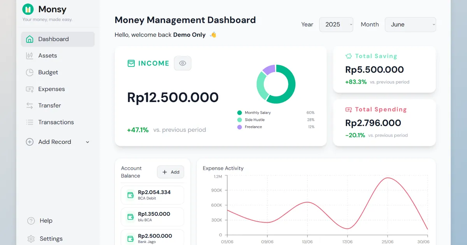Open the Month dropdown showing June
Viewport: 467px width, 245px height.
point(410,24)
